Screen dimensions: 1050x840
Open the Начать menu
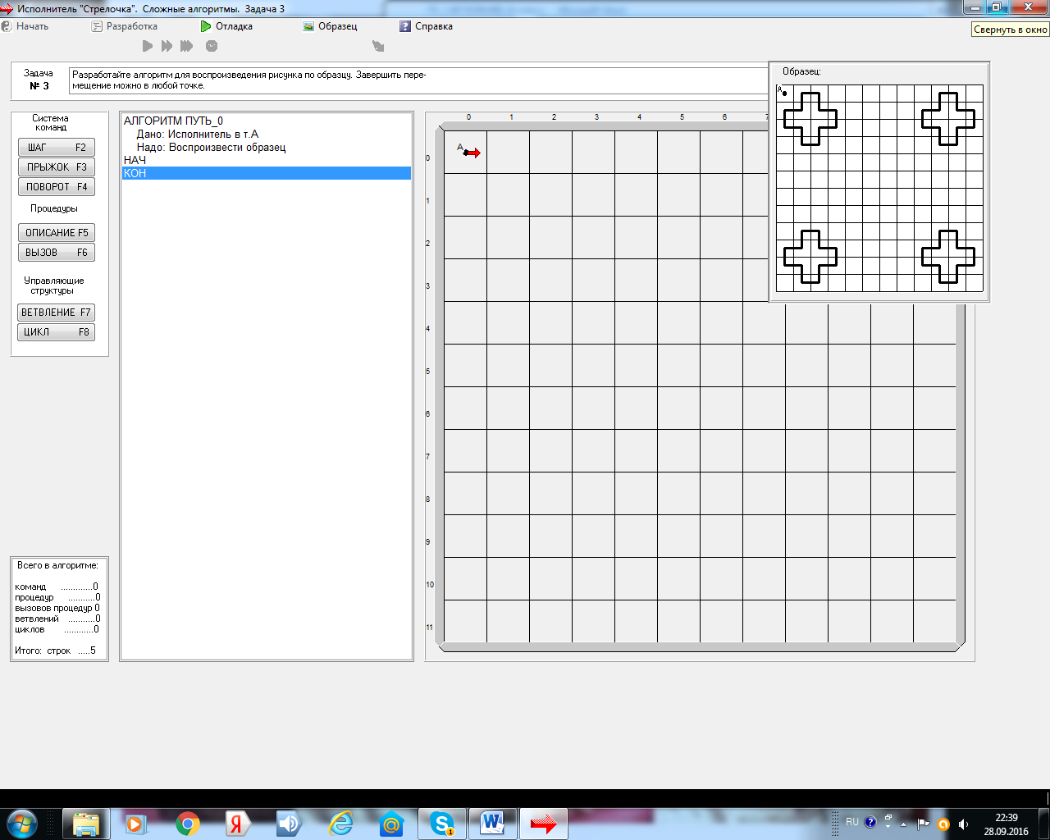[x=25, y=26]
